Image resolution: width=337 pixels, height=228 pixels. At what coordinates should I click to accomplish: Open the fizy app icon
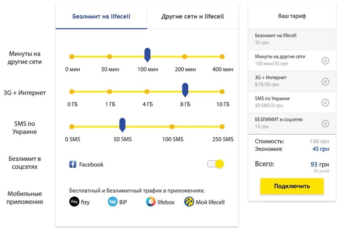[x=74, y=202]
